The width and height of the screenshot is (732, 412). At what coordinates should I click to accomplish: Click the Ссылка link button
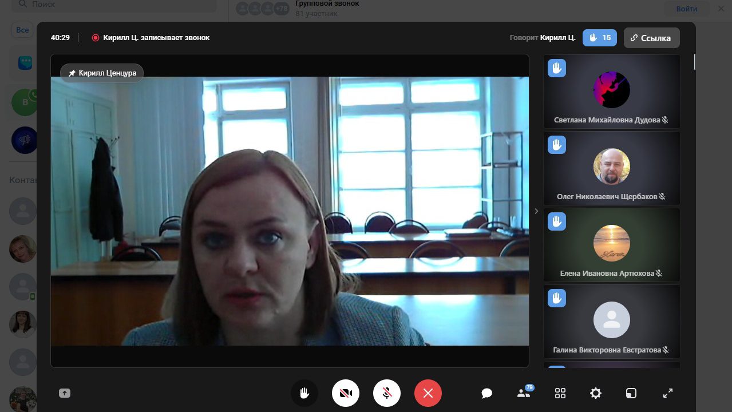point(651,38)
